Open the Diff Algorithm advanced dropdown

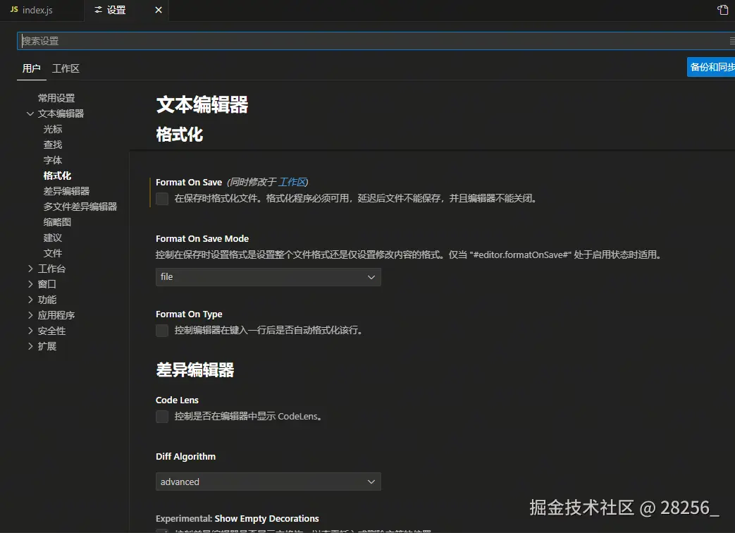pos(268,482)
